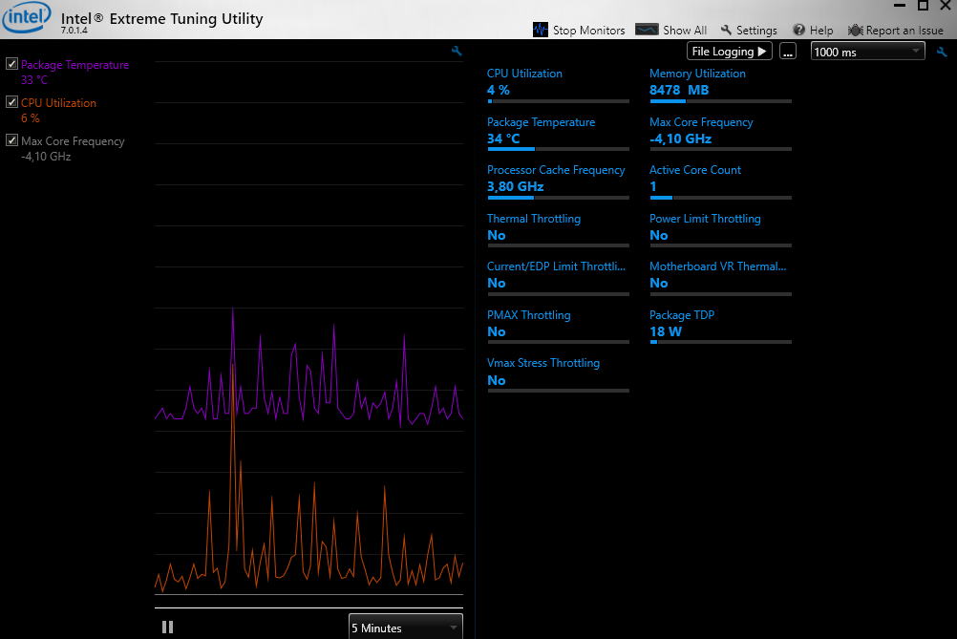Click the Intel logo

pyautogui.click(x=27, y=16)
